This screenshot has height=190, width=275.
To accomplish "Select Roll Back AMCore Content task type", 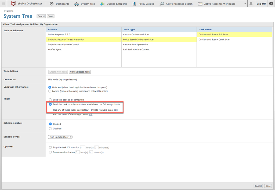I will point(159,50).
